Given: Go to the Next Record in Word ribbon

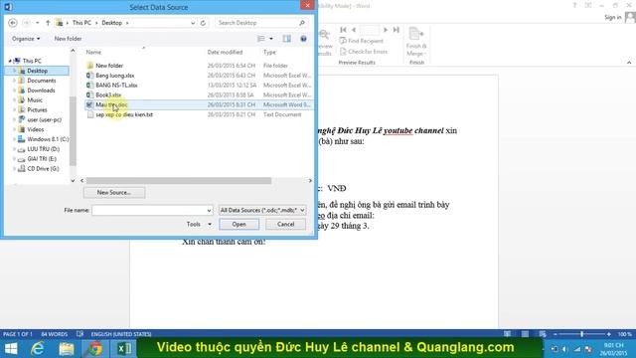Looking at the screenshot, I should 386,30.
